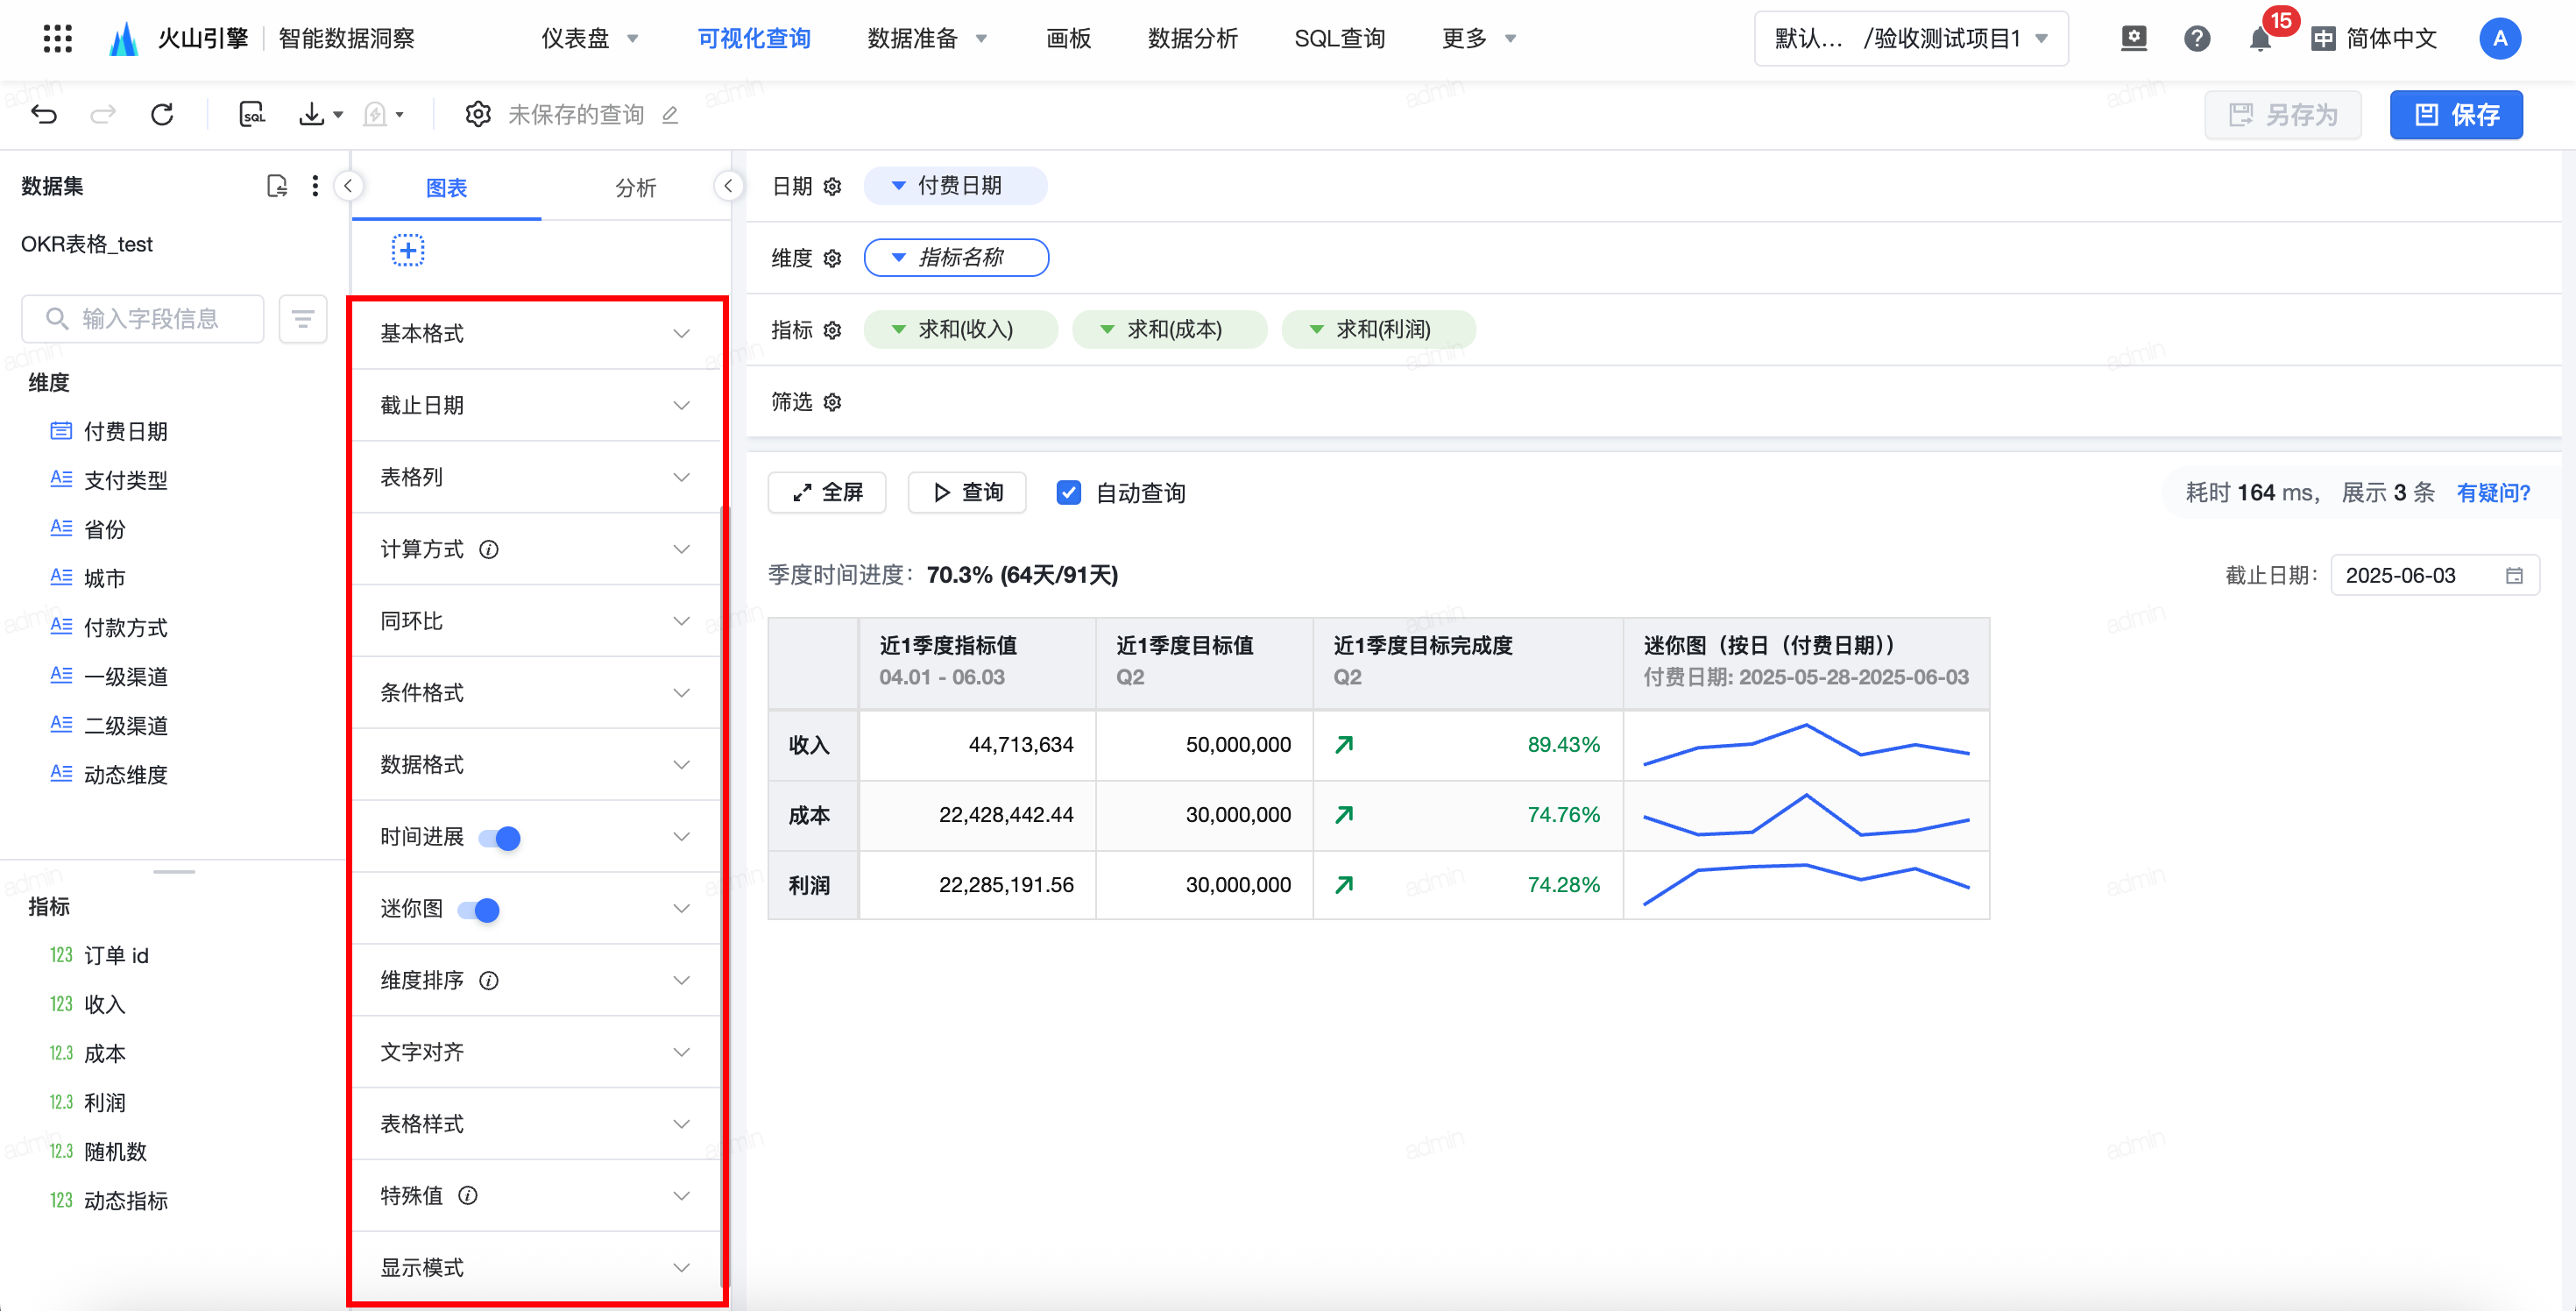Viewport: 2576px width, 1311px height.
Task: Open the 求和(成本) metric pill
Action: (x=1169, y=330)
